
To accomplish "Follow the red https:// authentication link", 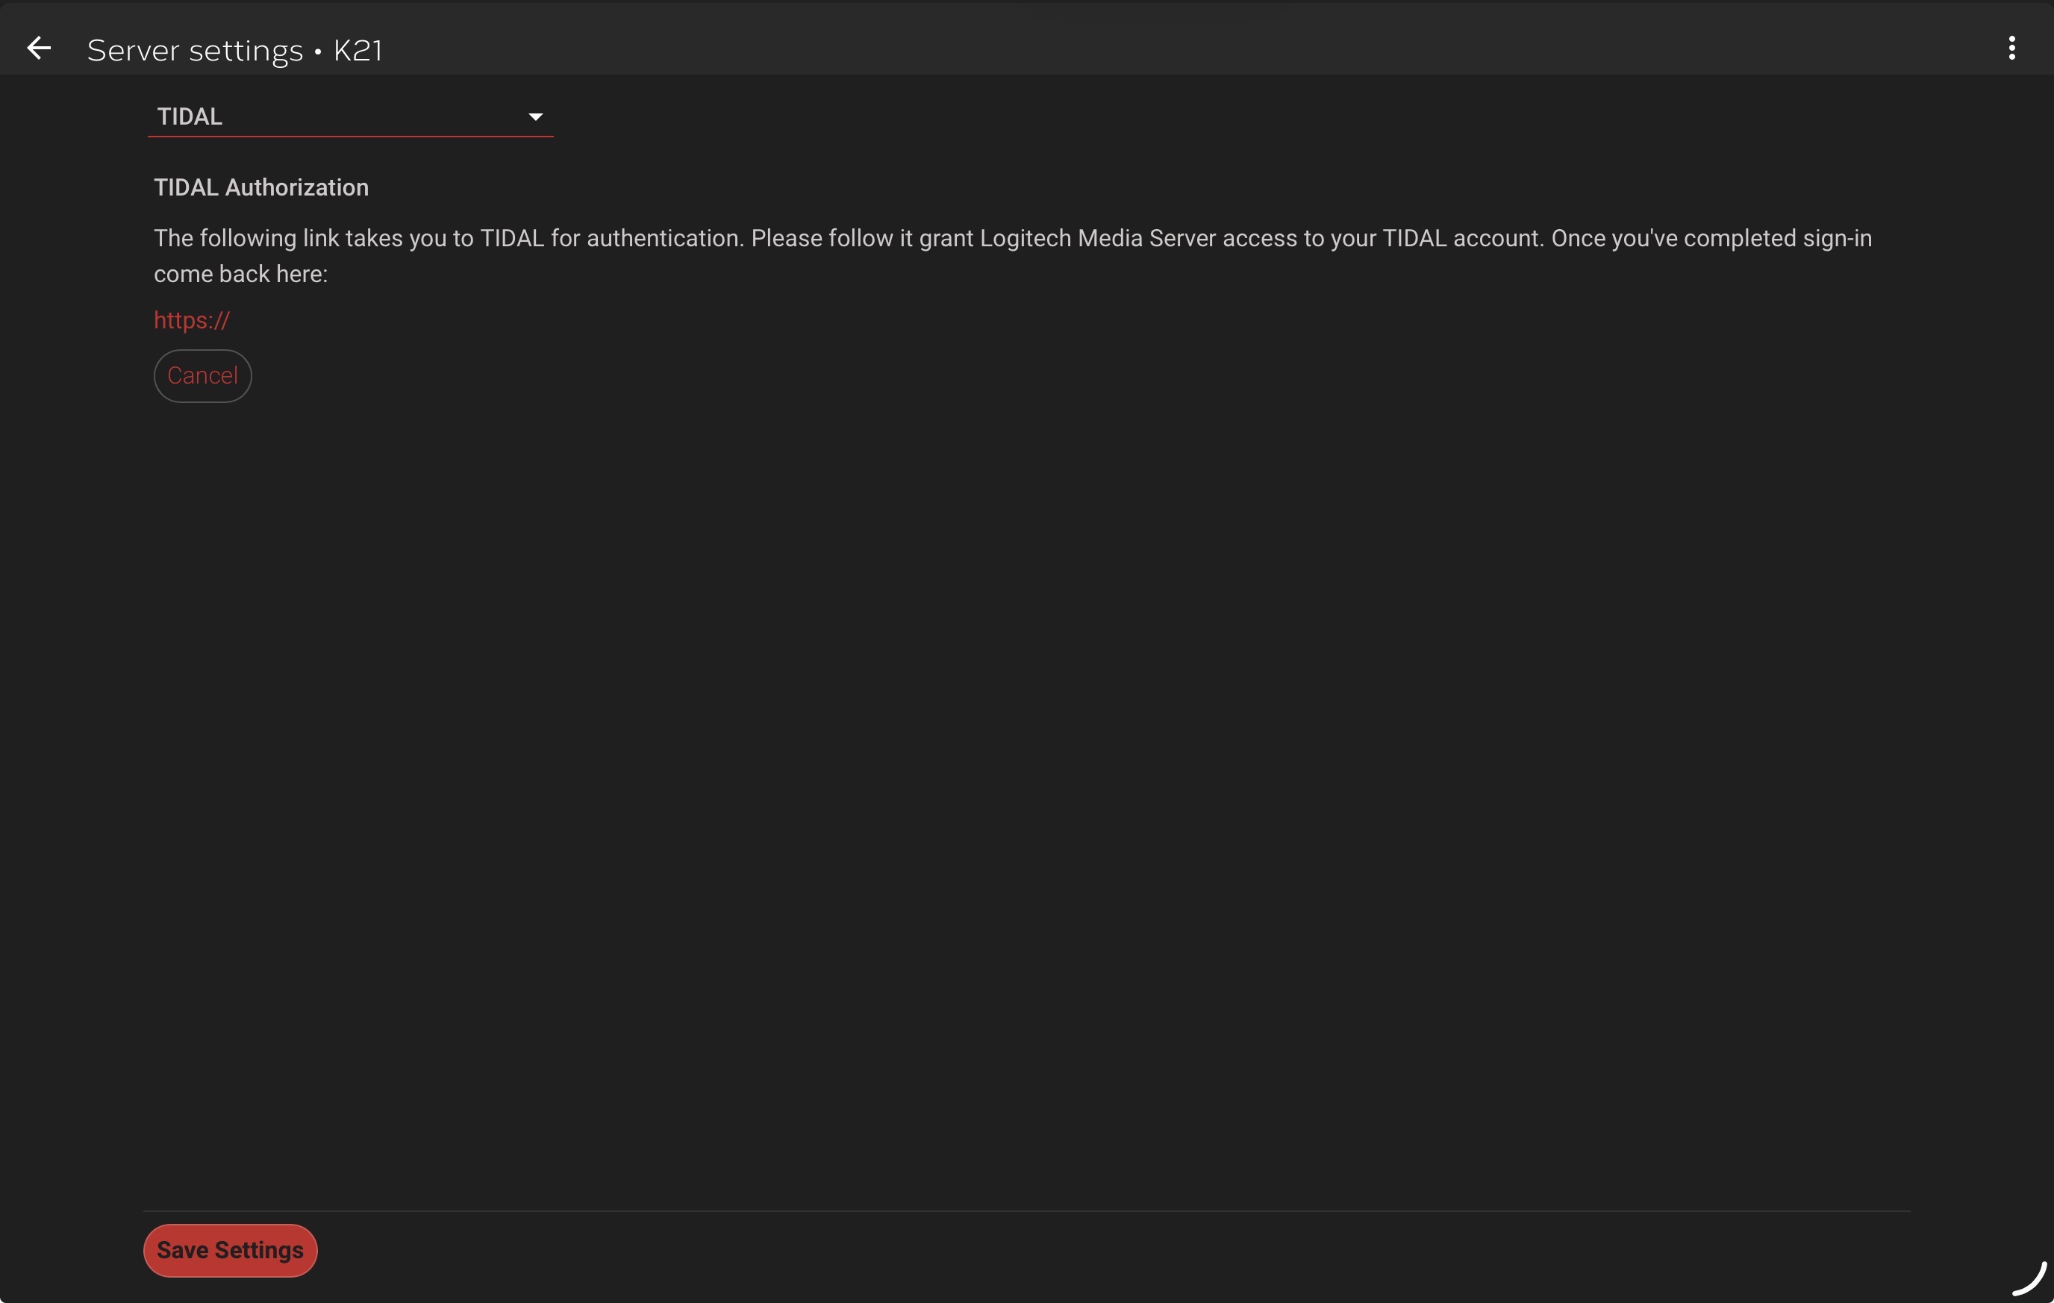I will [x=191, y=321].
